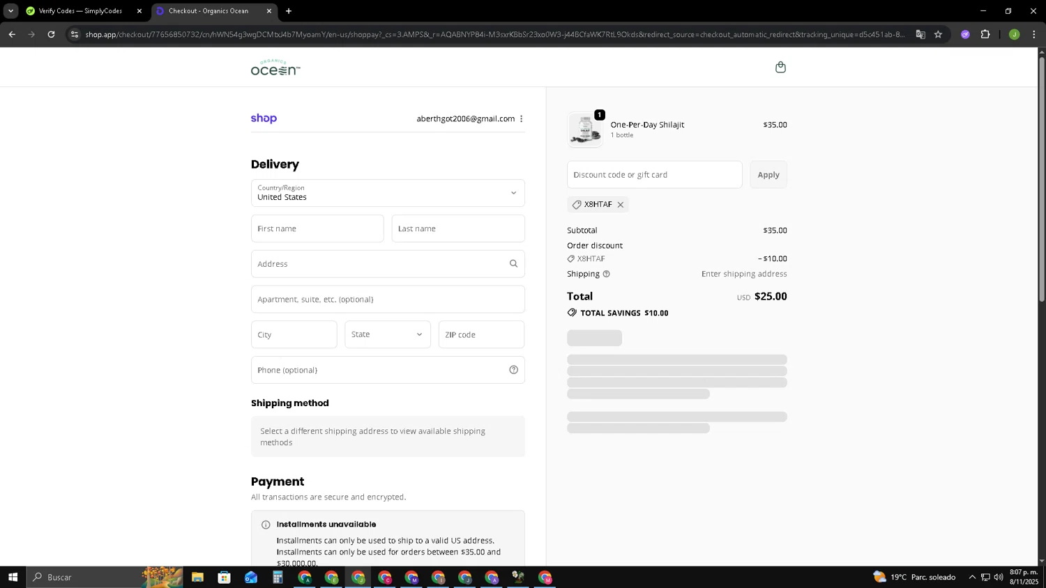The height and width of the screenshot is (588, 1046).
Task: Show hidden system tray icons
Action: coord(972,577)
